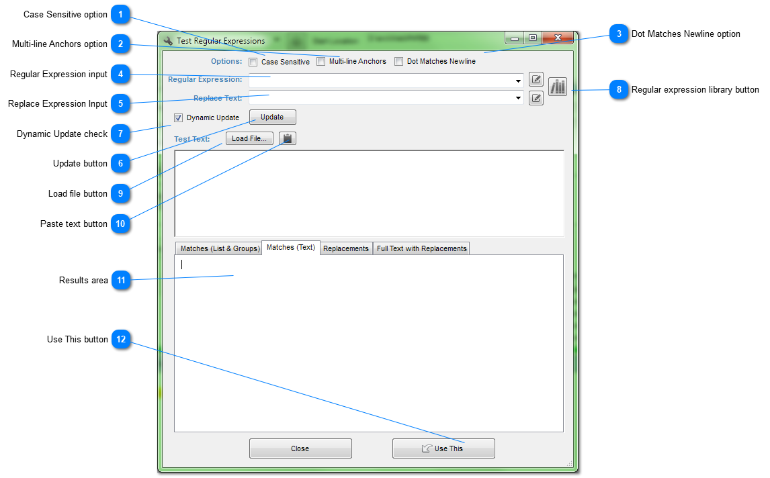The height and width of the screenshot is (478, 770).
Task: Open the Full Text with Replacements tab
Action: pos(421,248)
